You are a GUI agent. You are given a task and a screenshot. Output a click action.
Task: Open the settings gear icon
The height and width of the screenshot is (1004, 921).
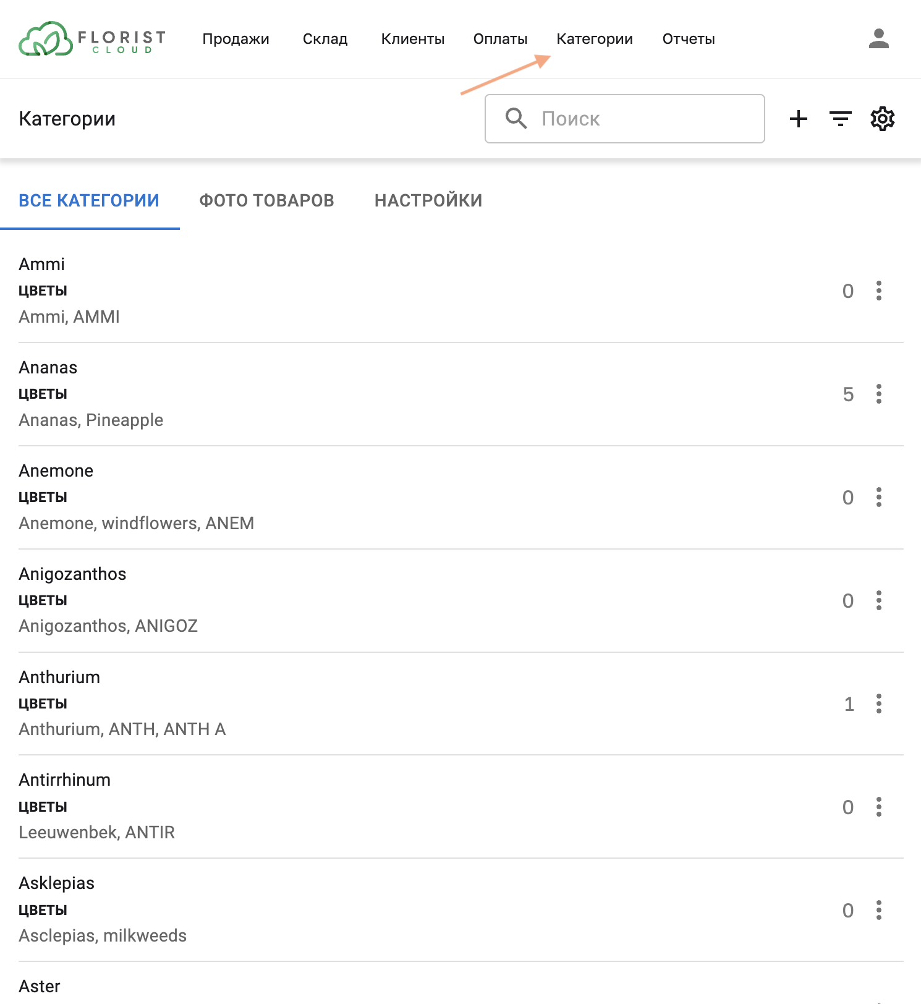(882, 119)
